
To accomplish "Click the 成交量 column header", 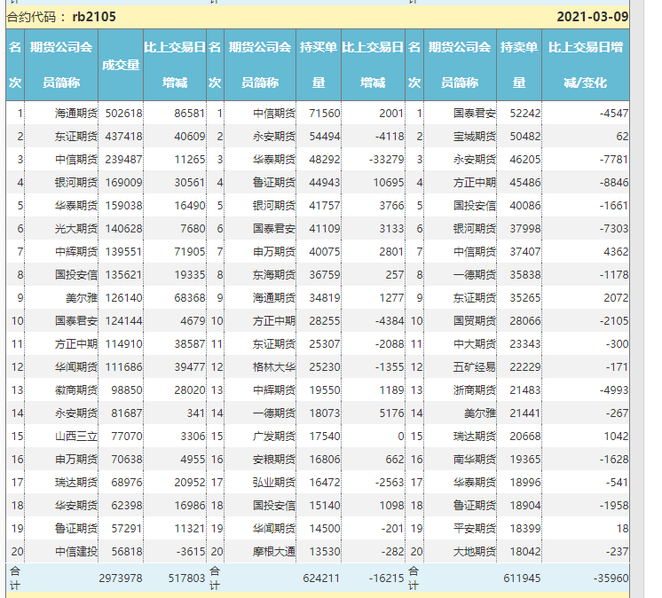I will click(121, 65).
